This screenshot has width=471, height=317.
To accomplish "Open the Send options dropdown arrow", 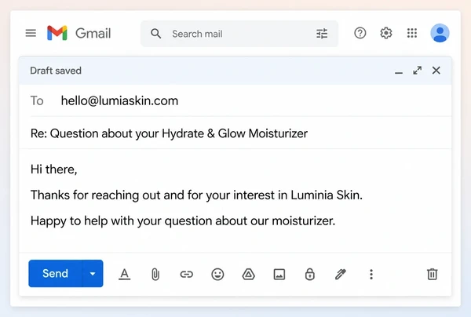I will pos(93,274).
